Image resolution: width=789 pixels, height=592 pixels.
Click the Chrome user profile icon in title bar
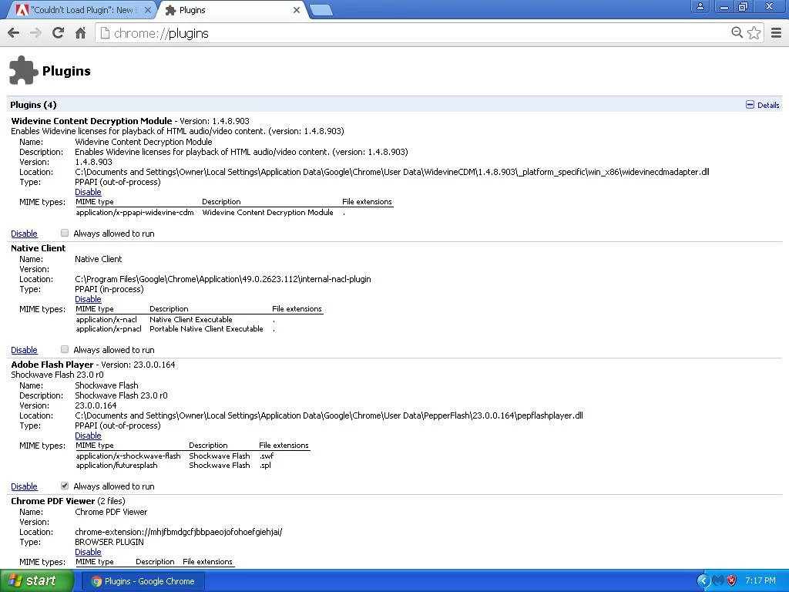point(700,6)
